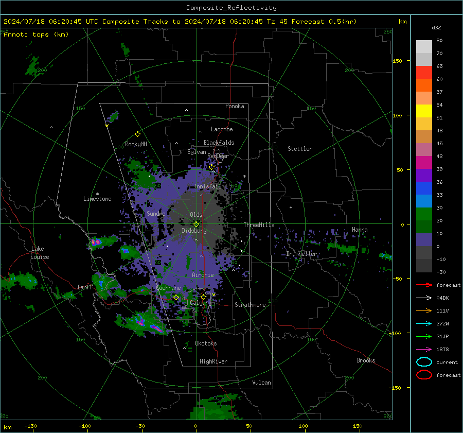463x433 pixels.
Task: Click the ThreeHills city label
Action: coord(259,225)
